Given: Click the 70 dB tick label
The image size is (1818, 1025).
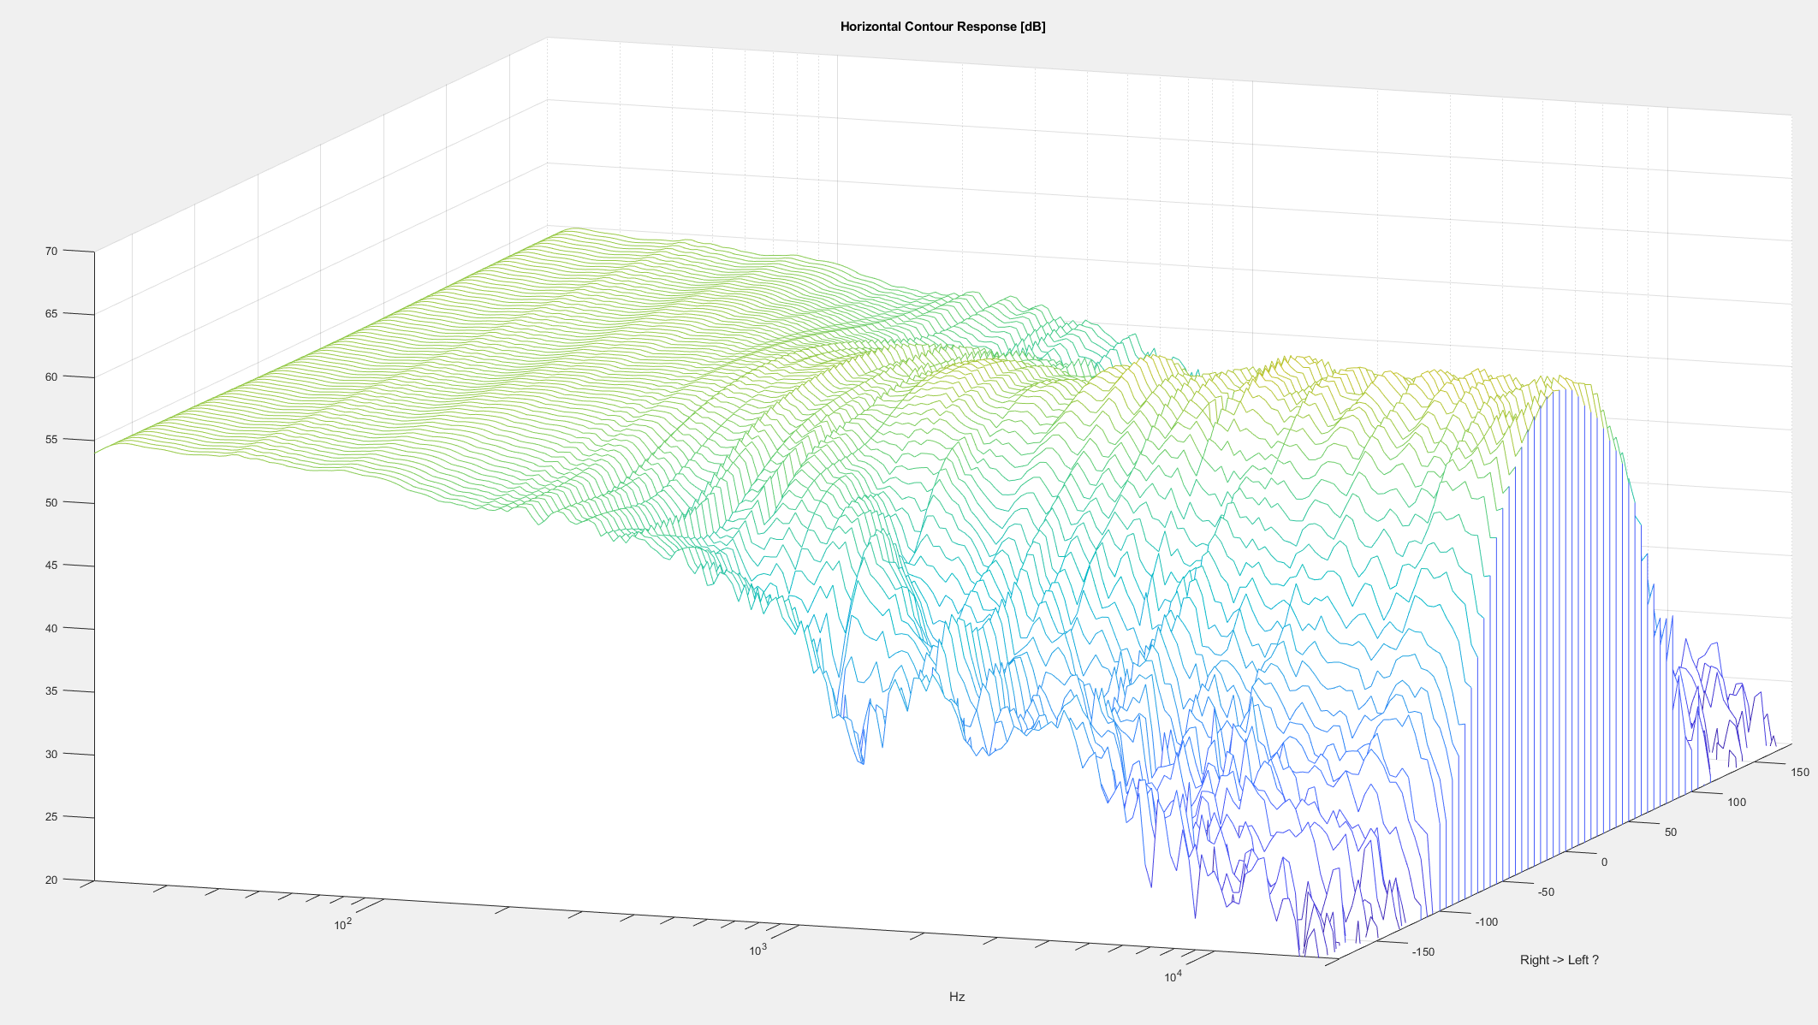Looking at the screenshot, I should pos(51,251).
